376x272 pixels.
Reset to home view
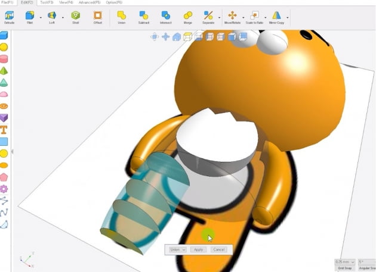click(x=177, y=37)
